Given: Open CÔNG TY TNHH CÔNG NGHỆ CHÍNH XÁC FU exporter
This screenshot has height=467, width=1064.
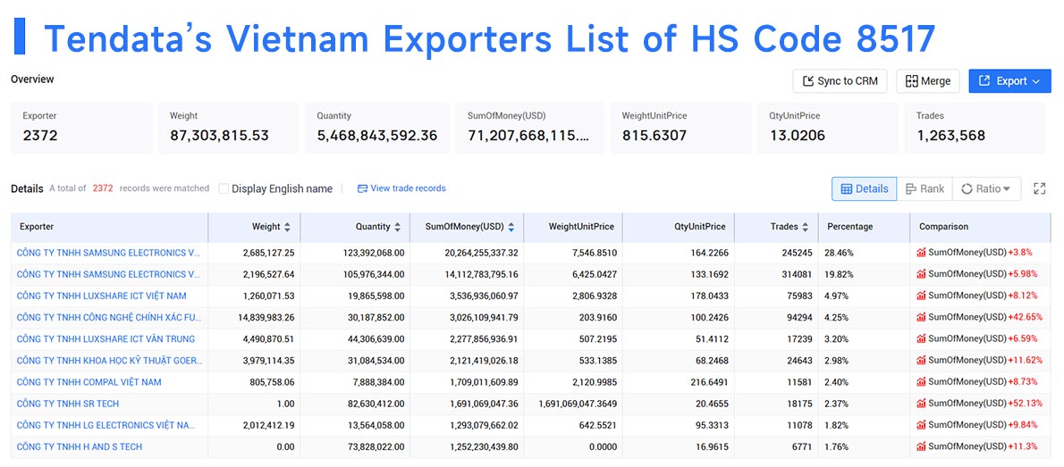Looking at the screenshot, I should pyautogui.click(x=109, y=317).
